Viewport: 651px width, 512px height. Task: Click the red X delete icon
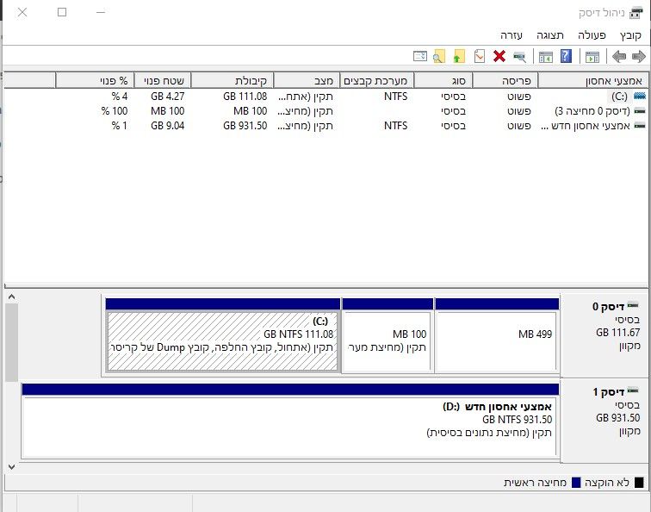(x=499, y=56)
